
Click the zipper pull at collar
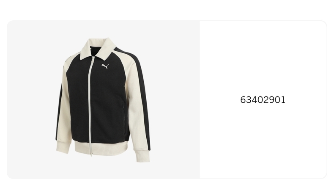coord(93,61)
